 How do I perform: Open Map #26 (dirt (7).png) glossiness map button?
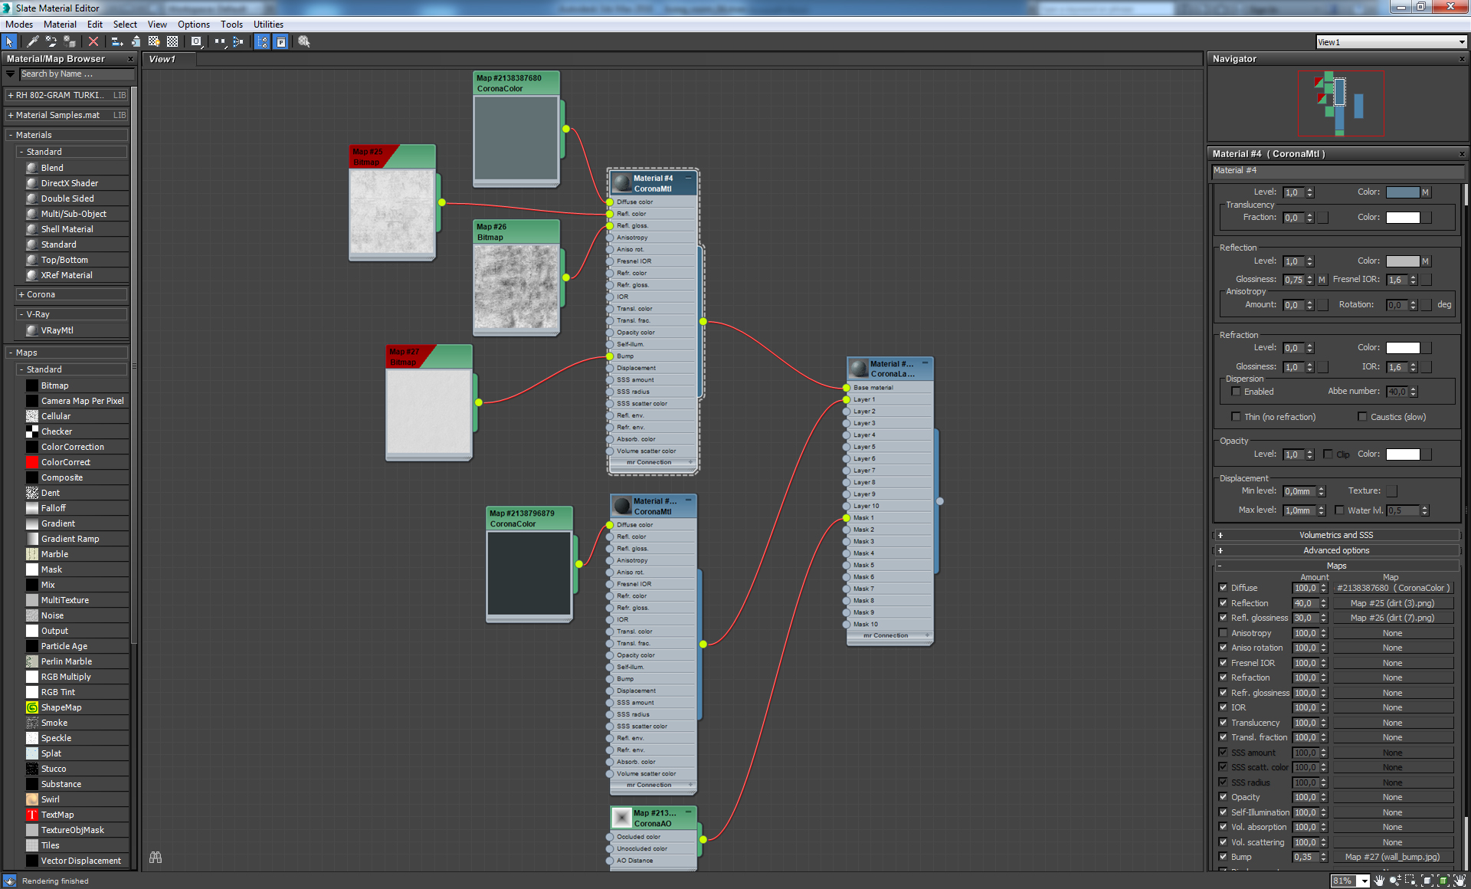coord(1393,618)
